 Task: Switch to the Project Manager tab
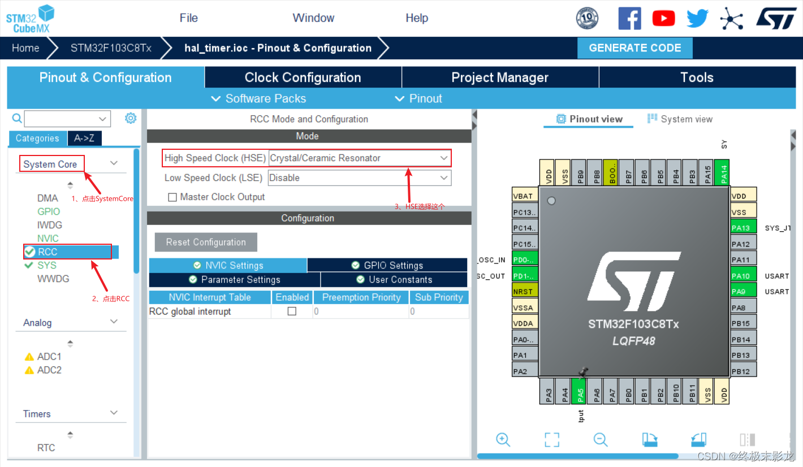500,77
